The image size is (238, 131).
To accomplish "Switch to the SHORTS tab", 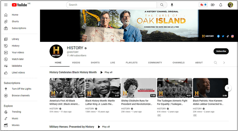I will pyautogui.click(x=95, y=63).
